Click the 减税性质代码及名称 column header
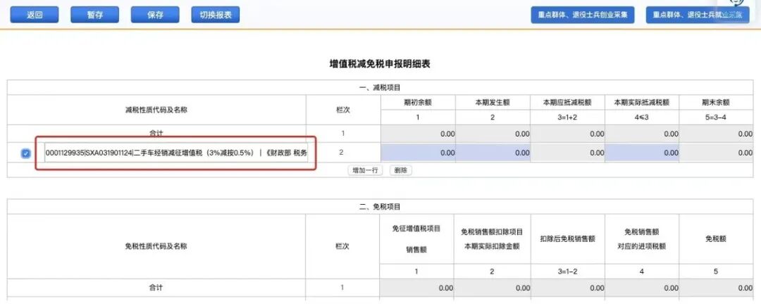The height and width of the screenshot is (306, 761). (156, 110)
